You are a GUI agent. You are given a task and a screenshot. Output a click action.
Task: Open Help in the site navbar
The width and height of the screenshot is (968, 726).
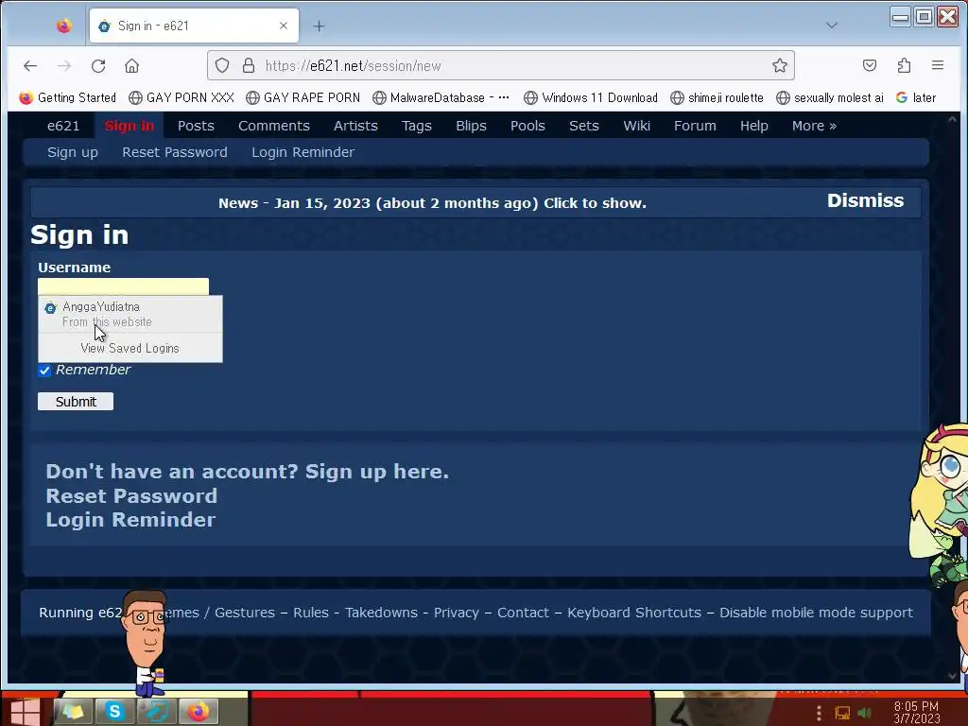(x=753, y=126)
